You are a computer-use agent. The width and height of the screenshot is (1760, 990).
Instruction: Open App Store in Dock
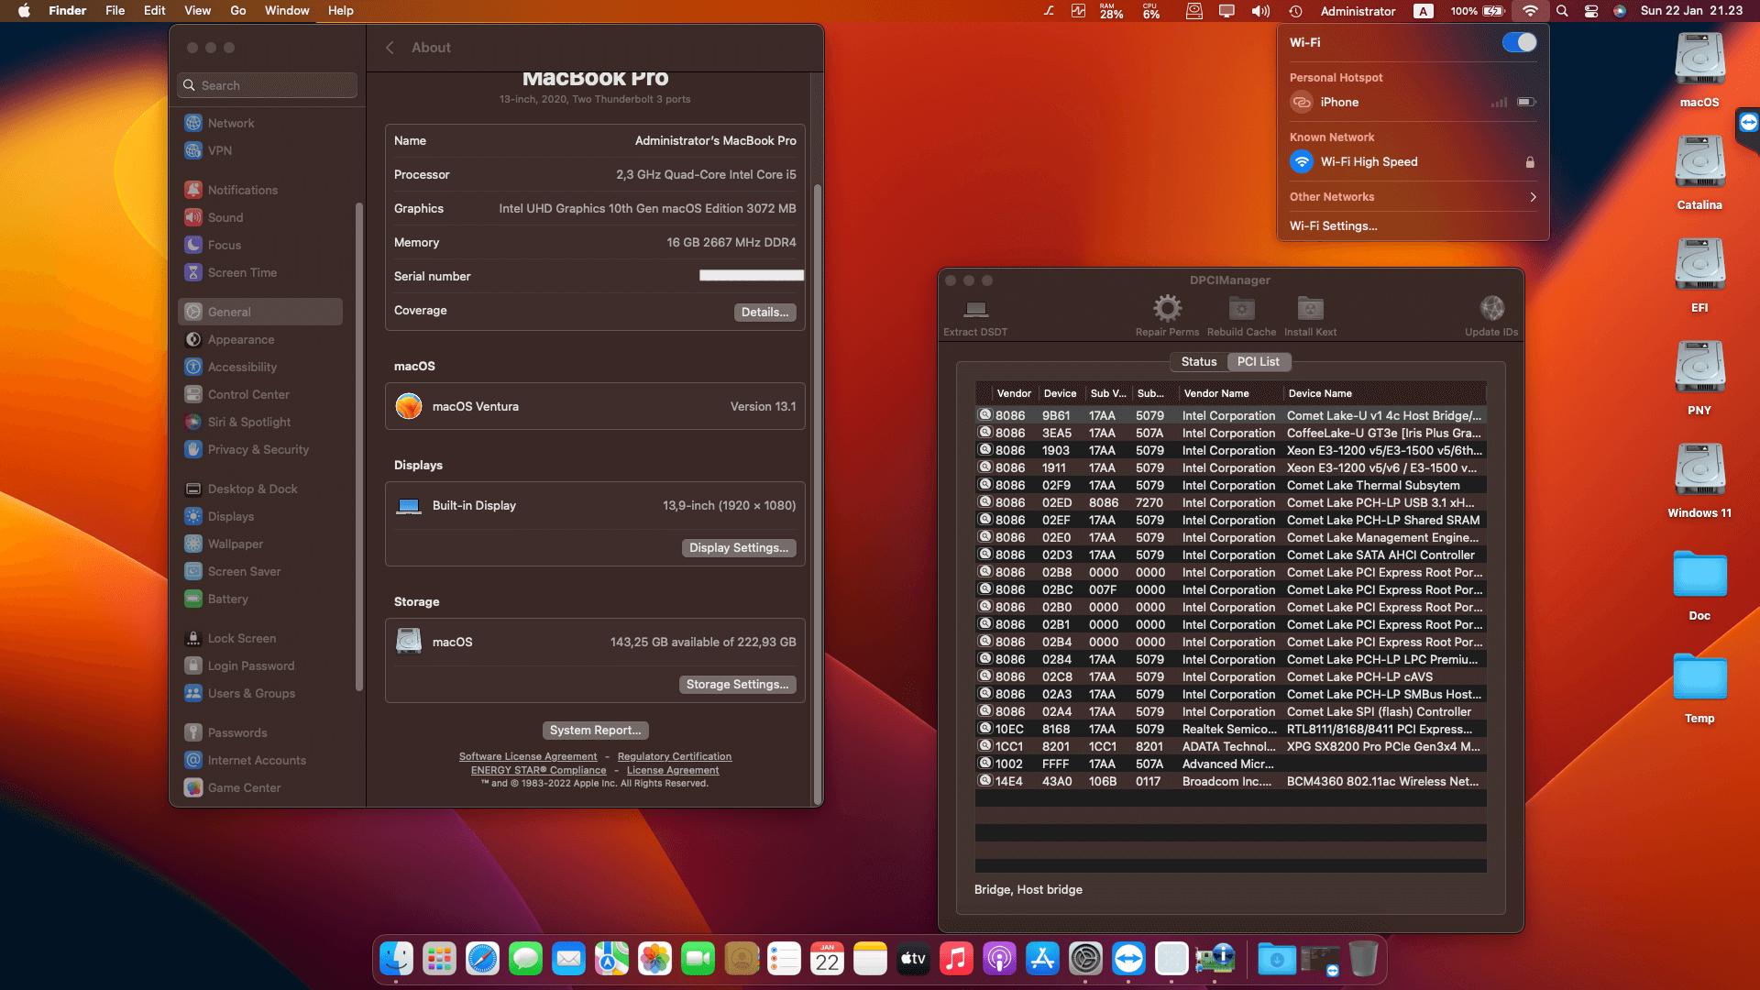coord(1043,959)
